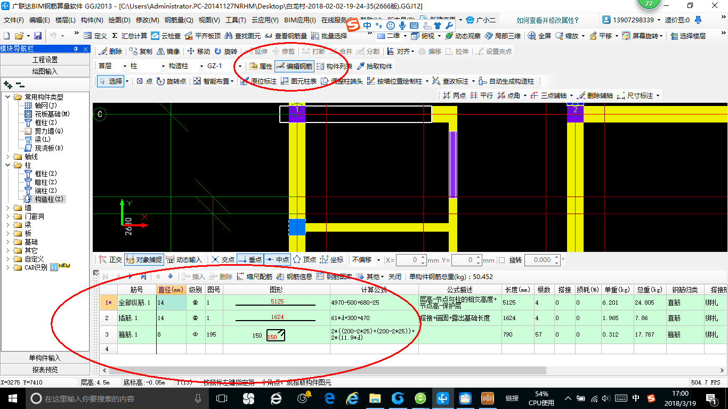Expand the 门窗洞 tree node

pyautogui.click(x=7, y=216)
